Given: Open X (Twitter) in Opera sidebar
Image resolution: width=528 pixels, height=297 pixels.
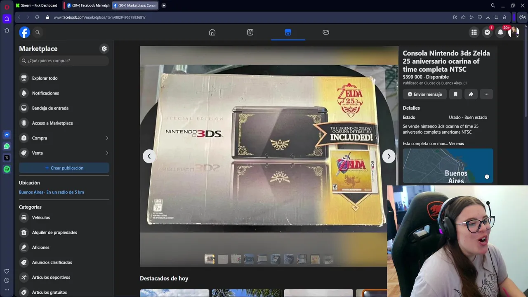Looking at the screenshot, I should click(x=7, y=158).
